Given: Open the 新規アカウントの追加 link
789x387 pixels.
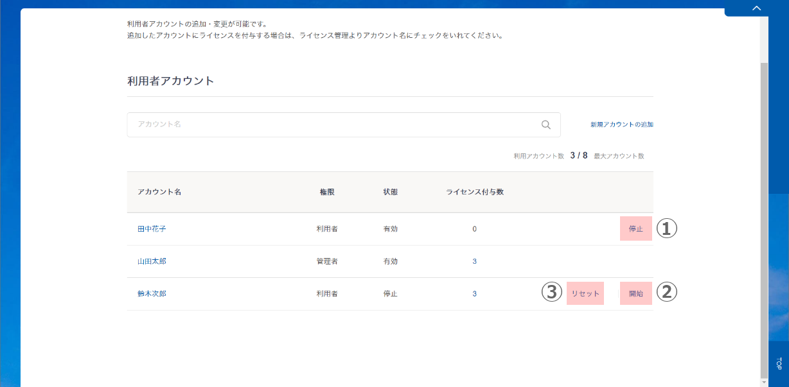Looking at the screenshot, I should (621, 125).
